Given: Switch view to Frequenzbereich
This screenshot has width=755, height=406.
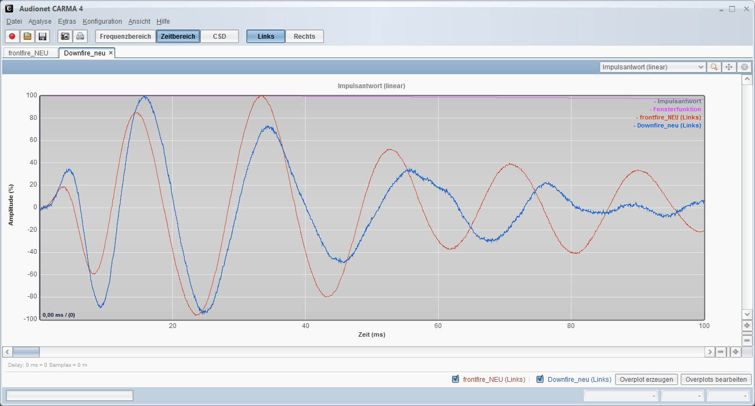Looking at the screenshot, I should coord(125,37).
